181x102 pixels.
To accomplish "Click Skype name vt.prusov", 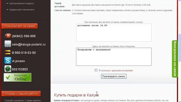I will (18, 61).
